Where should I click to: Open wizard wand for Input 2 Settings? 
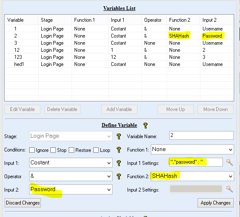[x=230, y=189]
